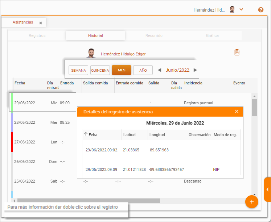Image resolution: width=271 pixels, height=222 pixels.
Task: Go to next month with right arrow
Action: point(195,70)
